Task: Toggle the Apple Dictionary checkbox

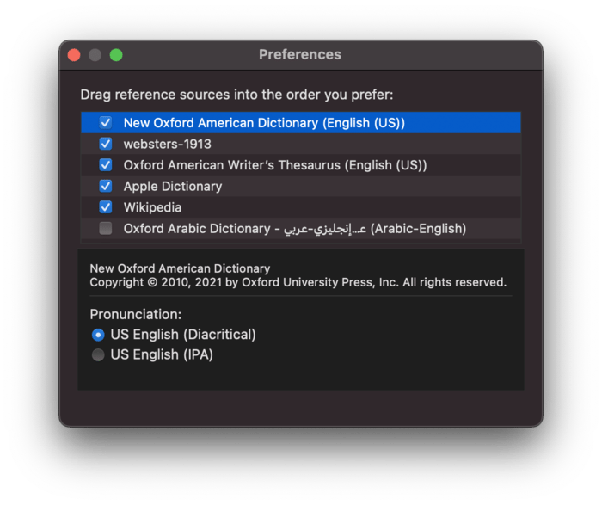Action: [106, 186]
